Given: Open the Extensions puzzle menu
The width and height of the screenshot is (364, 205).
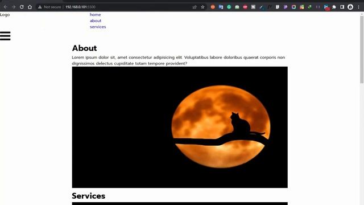Looking at the screenshot, I should point(334,7).
